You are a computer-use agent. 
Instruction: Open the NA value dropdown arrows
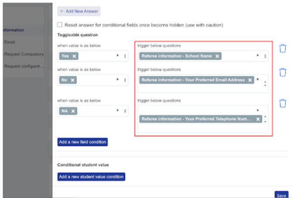click(125, 111)
